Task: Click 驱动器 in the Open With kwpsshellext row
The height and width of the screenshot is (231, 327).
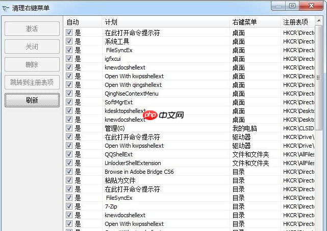Action: [241, 146]
